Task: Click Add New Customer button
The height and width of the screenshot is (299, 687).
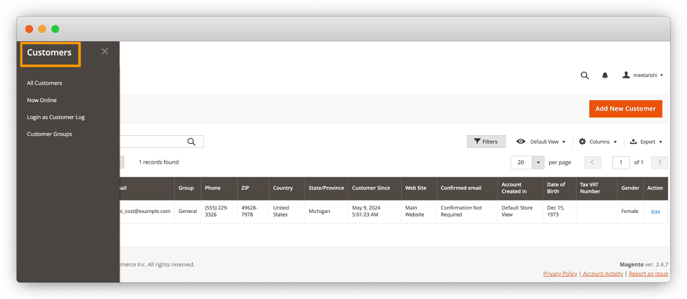Action: point(625,109)
